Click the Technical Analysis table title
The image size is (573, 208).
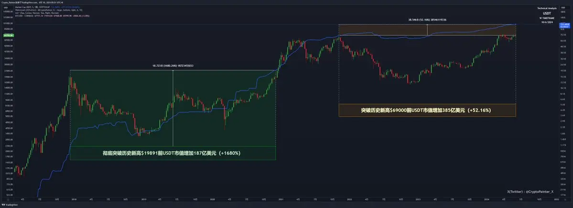(x=547, y=9)
